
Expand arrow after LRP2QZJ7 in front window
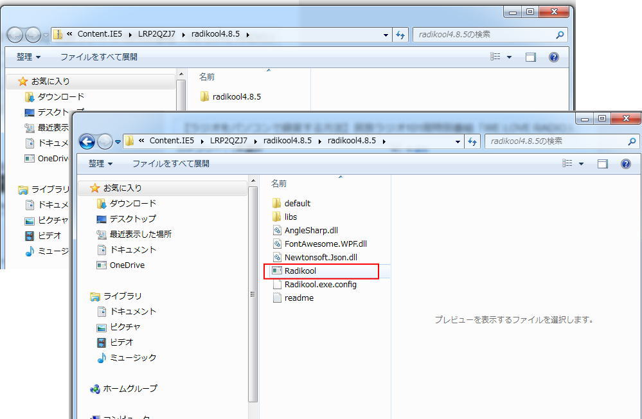(255, 141)
